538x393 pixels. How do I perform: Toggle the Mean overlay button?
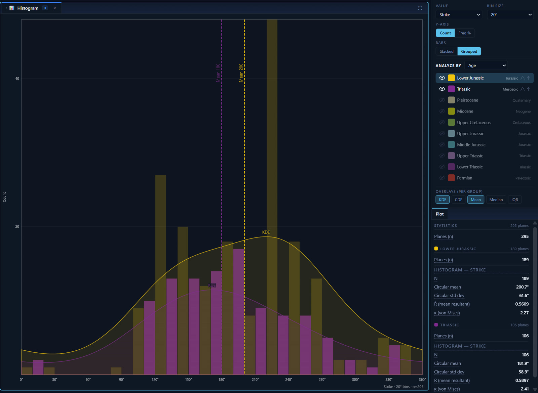476,200
